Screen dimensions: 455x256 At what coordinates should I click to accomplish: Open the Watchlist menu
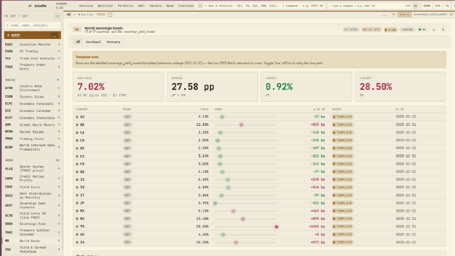pos(106,6)
